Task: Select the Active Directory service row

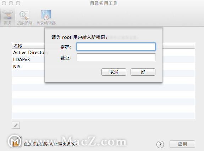Action: 28,53
